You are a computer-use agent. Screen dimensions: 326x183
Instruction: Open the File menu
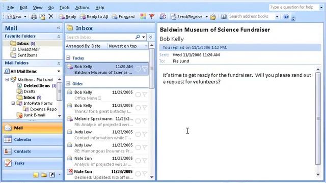[x=10, y=8]
